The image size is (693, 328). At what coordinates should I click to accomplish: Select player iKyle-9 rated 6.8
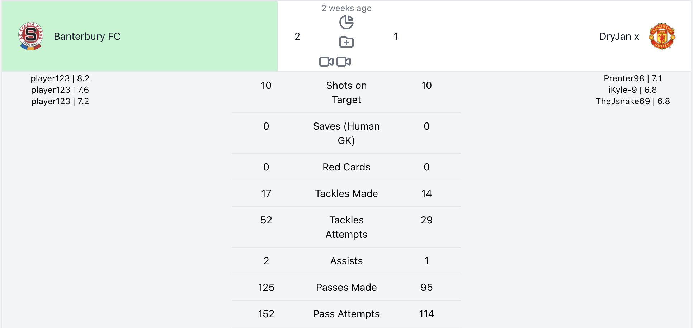coord(633,90)
